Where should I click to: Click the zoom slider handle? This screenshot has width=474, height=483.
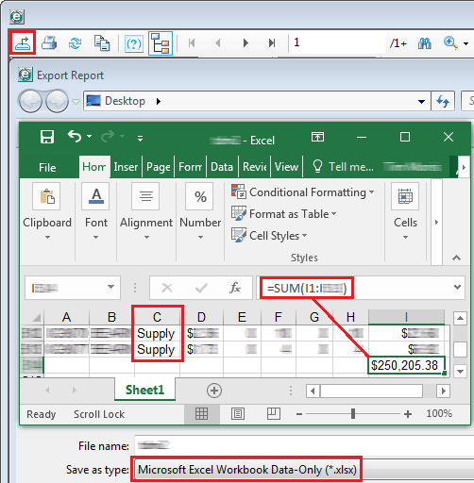click(x=353, y=414)
